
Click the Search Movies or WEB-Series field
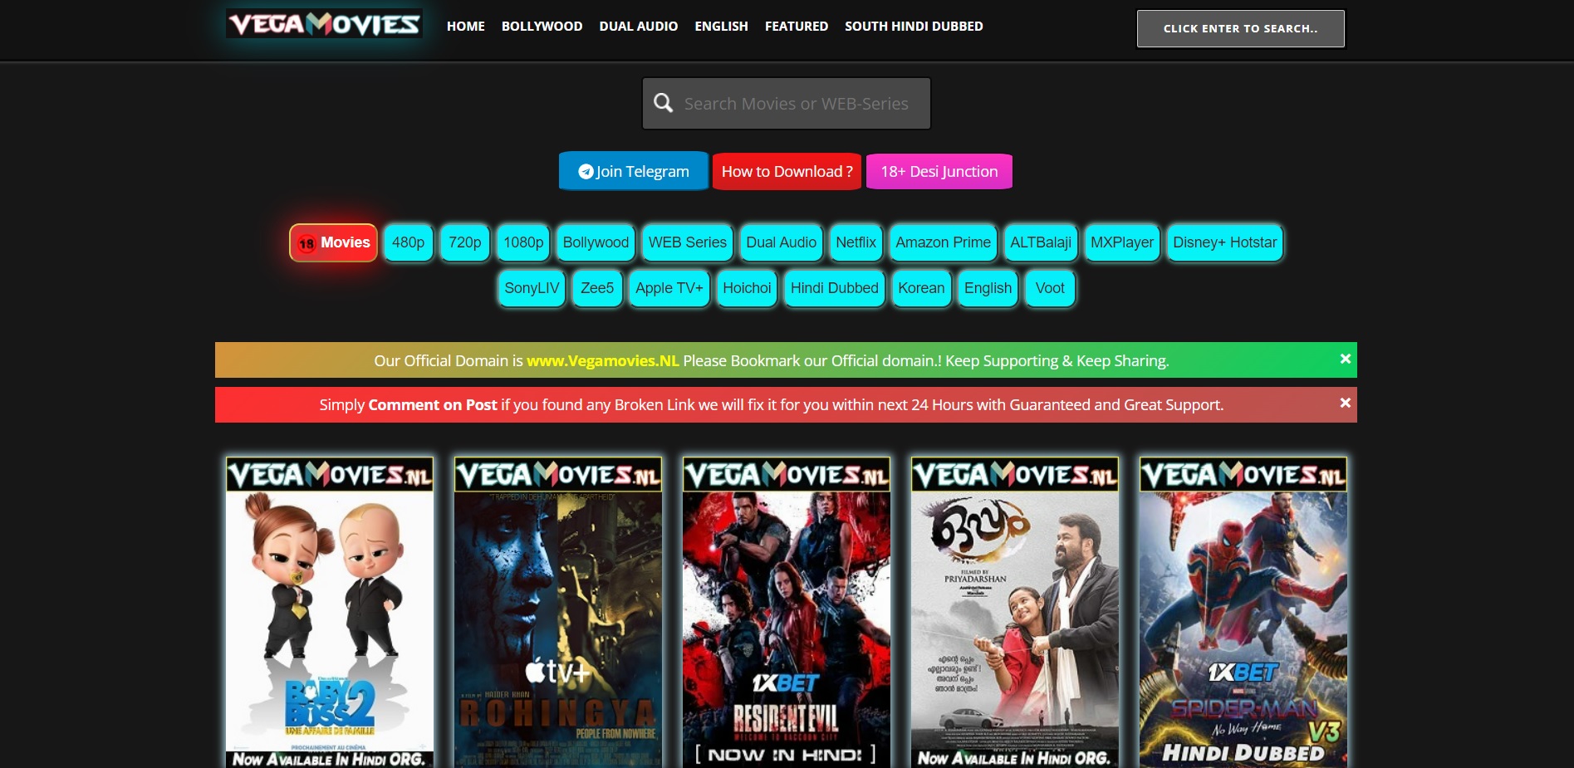786,103
